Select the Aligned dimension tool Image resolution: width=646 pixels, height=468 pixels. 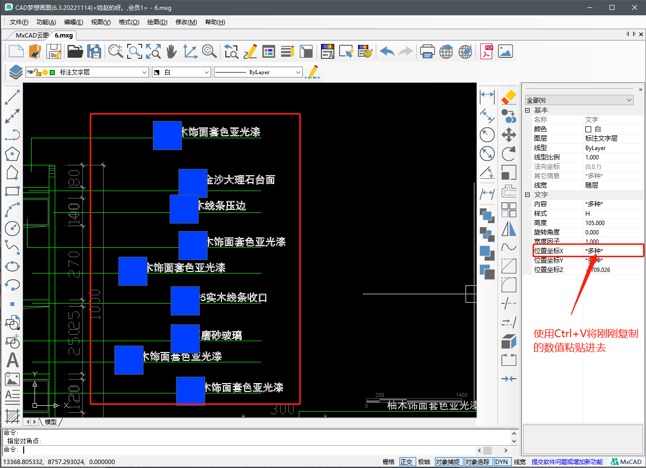(x=487, y=116)
